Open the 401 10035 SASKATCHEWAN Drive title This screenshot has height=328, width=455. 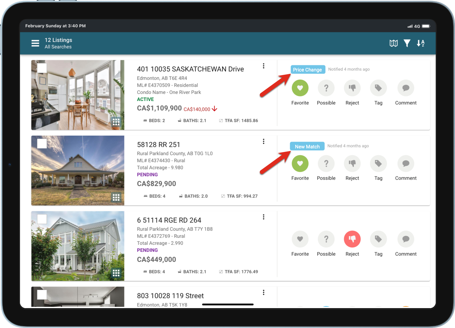point(190,69)
